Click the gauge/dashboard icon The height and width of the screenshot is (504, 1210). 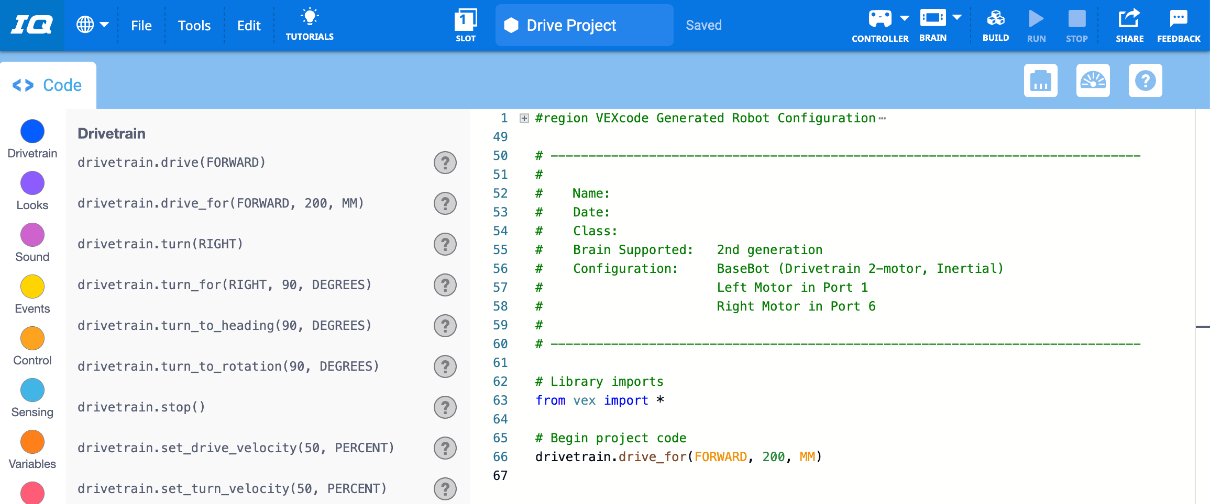(1093, 81)
